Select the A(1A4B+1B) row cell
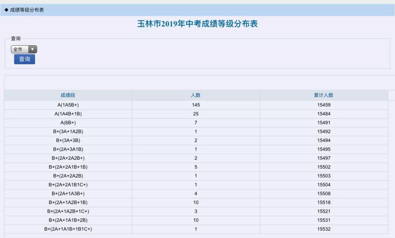This screenshot has width=395, height=238. pyautogui.click(x=68, y=114)
